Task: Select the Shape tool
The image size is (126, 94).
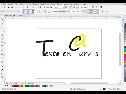Action: pos(2,20)
